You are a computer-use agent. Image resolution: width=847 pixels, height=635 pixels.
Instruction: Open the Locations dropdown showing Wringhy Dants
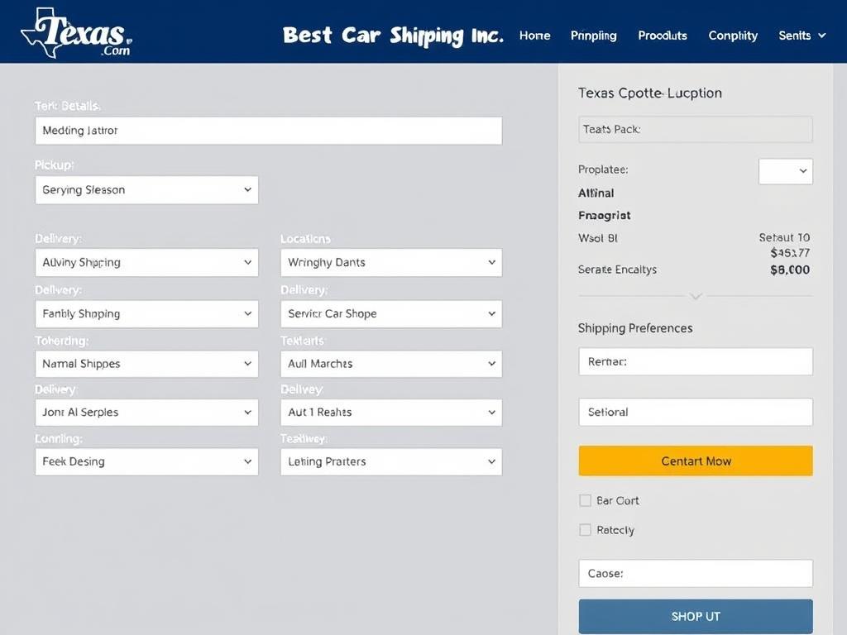[390, 262]
